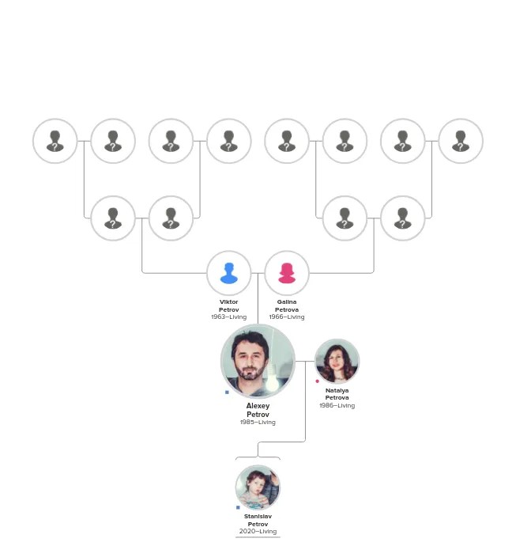Click pink dot marker beside Natalya's photo
516x546 pixels.
317,381
